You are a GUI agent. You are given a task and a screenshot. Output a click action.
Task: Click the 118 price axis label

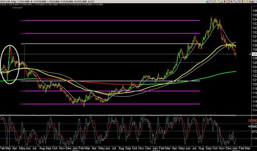[x=255, y=93]
